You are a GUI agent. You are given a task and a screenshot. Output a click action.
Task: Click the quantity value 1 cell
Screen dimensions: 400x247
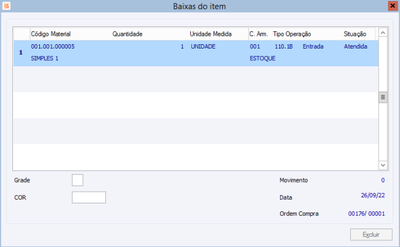(182, 46)
